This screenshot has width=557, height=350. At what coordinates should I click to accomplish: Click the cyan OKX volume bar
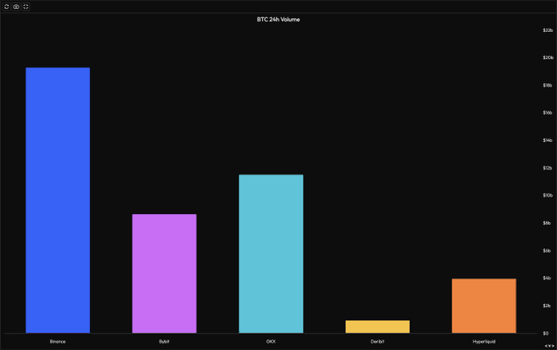click(x=271, y=254)
